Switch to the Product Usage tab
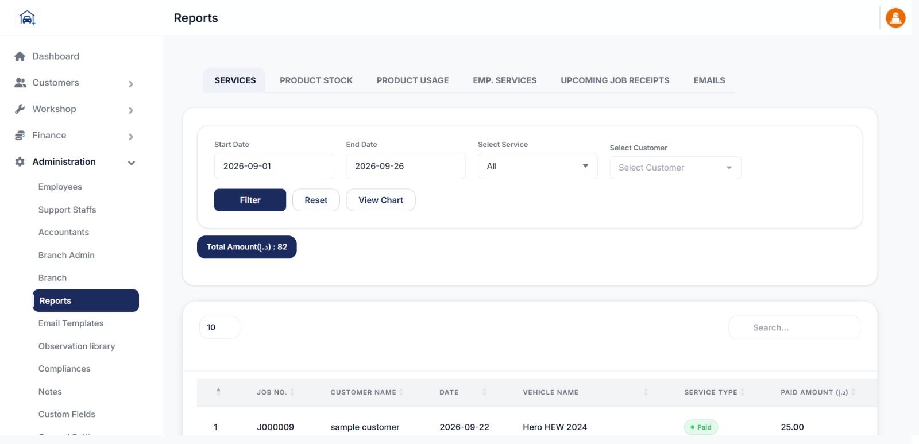Image resolution: width=919 pixels, height=444 pixels. pos(413,80)
